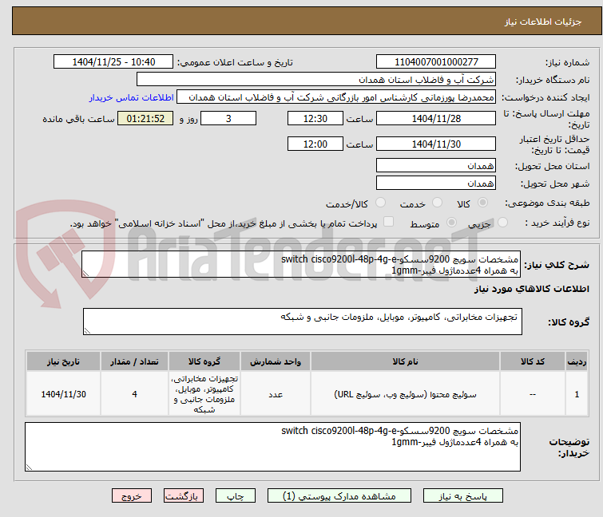This screenshot has width=603, height=517.
Task: Click the quantity cell 4
Action: click(x=134, y=394)
